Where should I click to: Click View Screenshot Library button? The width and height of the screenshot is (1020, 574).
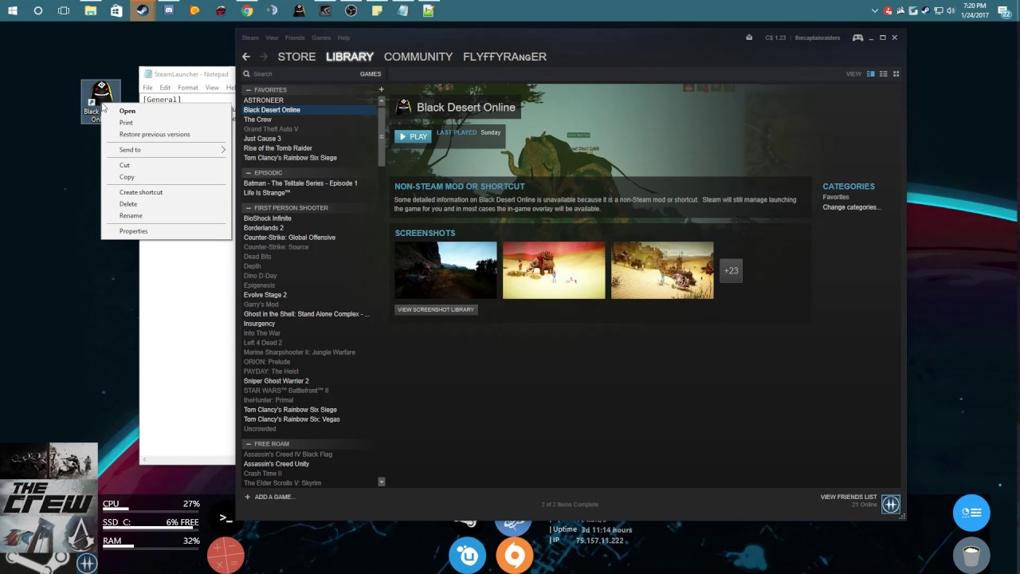click(x=436, y=309)
